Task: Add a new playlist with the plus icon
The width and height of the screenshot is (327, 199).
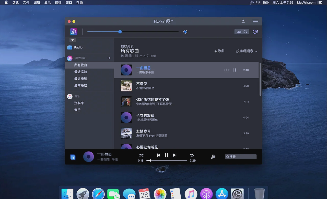Action: (x=109, y=58)
